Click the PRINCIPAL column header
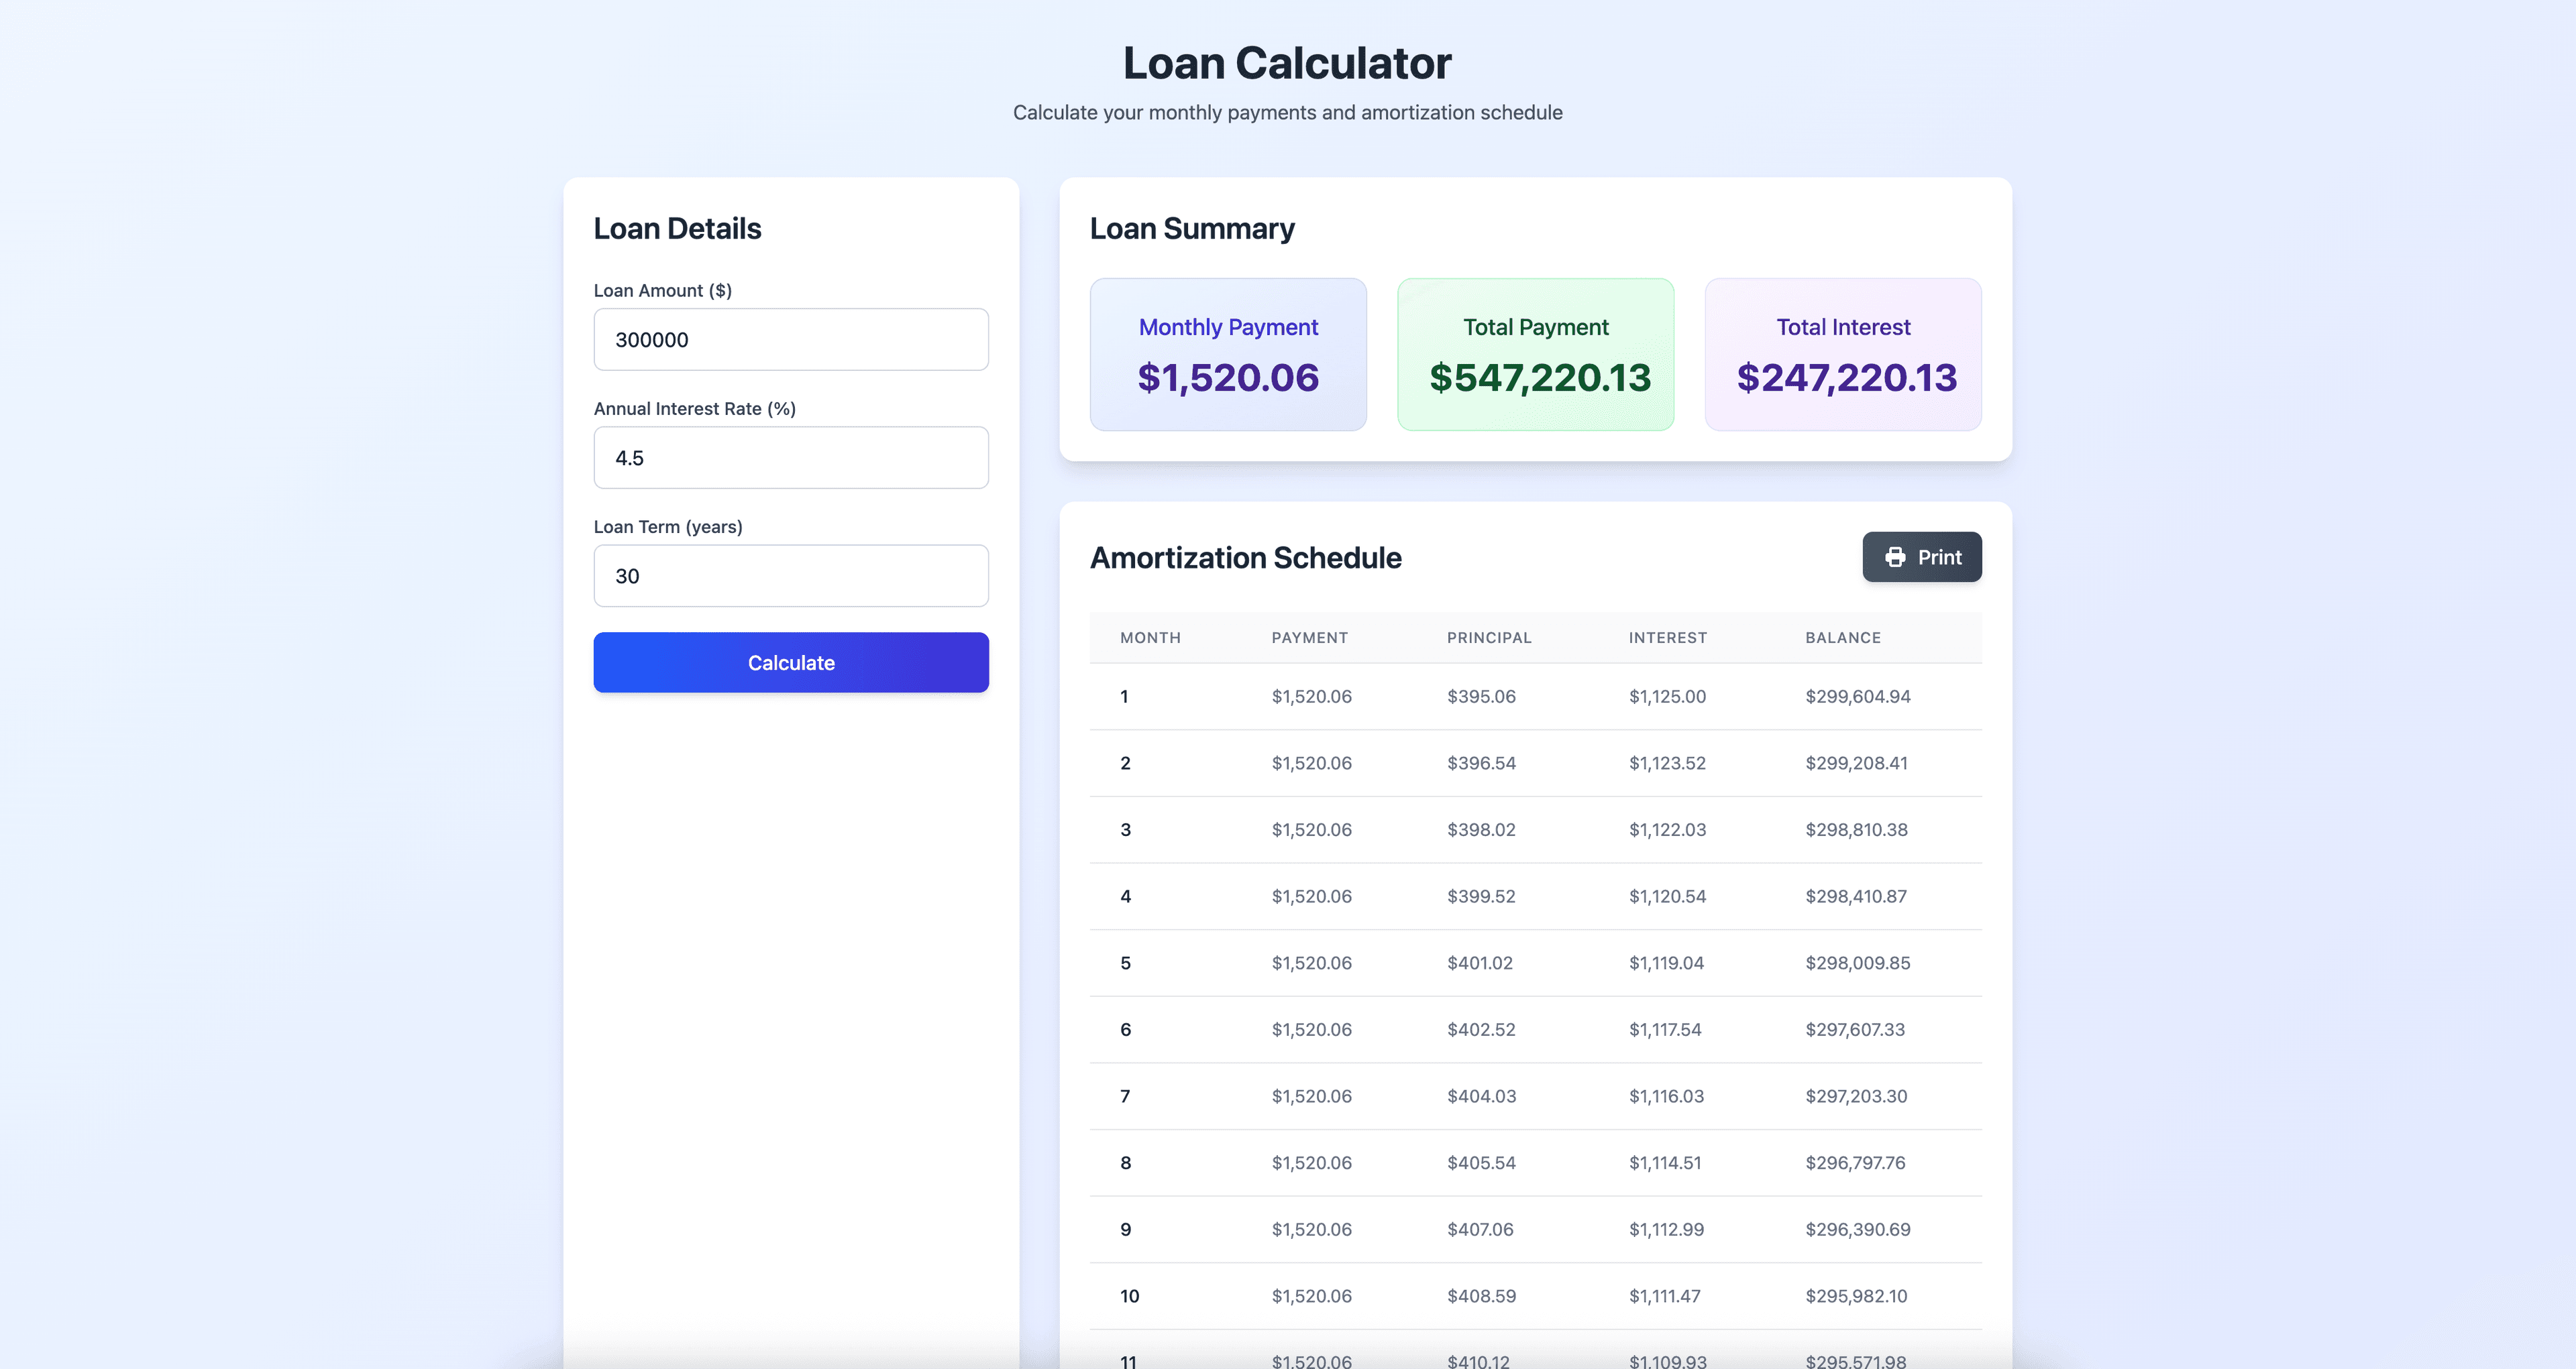 coord(1489,638)
